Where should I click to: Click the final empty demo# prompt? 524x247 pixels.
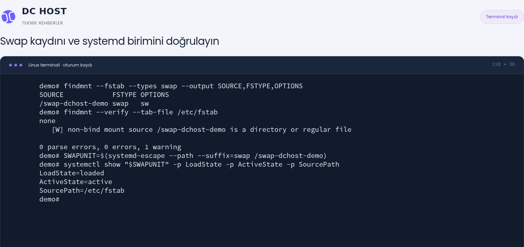coord(49,199)
